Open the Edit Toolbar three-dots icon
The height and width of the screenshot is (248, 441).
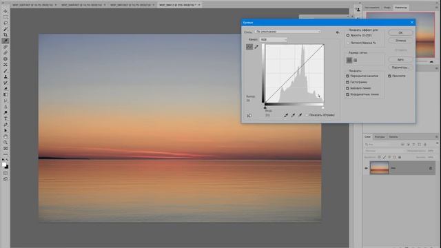[x=6, y=154]
